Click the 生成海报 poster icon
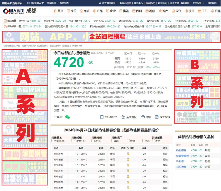This screenshot has width=221, height=191. pyautogui.click(x=123, y=117)
